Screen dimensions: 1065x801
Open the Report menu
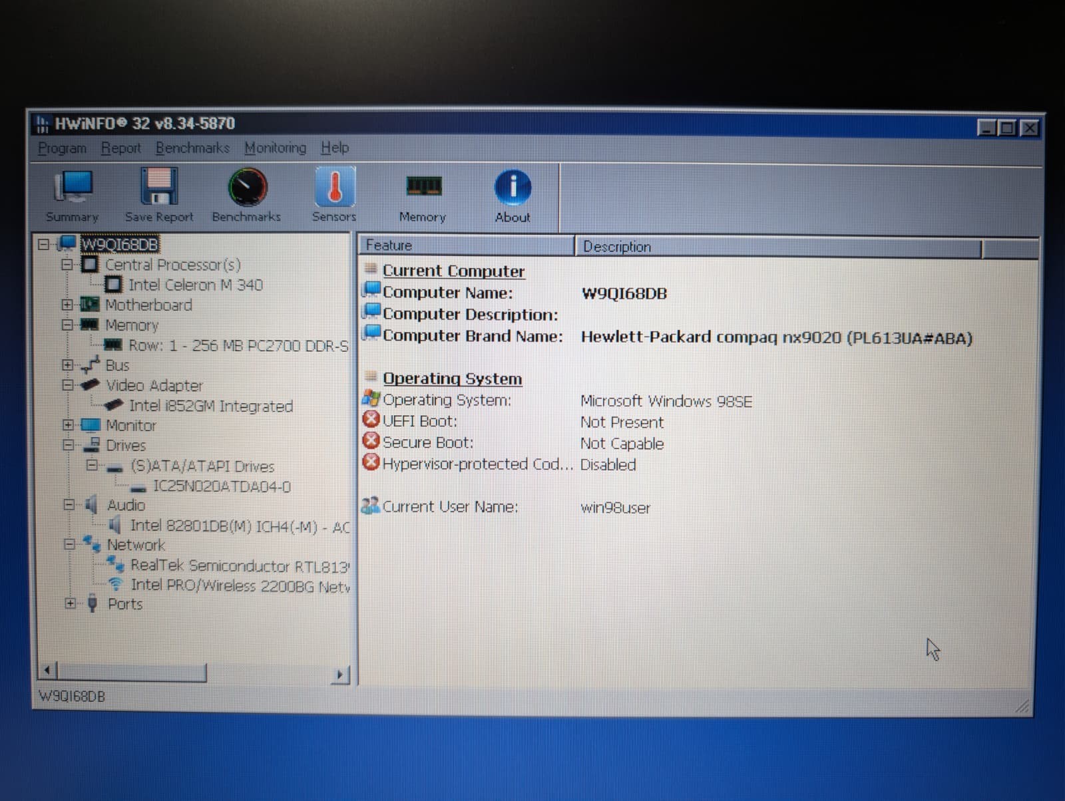tap(121, 148)
